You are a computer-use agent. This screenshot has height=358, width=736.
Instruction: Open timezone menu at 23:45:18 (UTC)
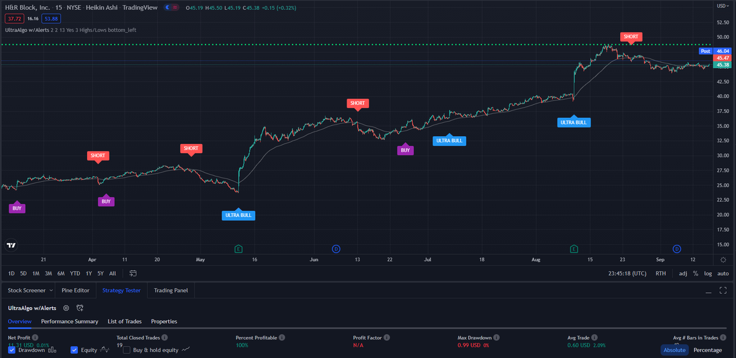(628, 273)
